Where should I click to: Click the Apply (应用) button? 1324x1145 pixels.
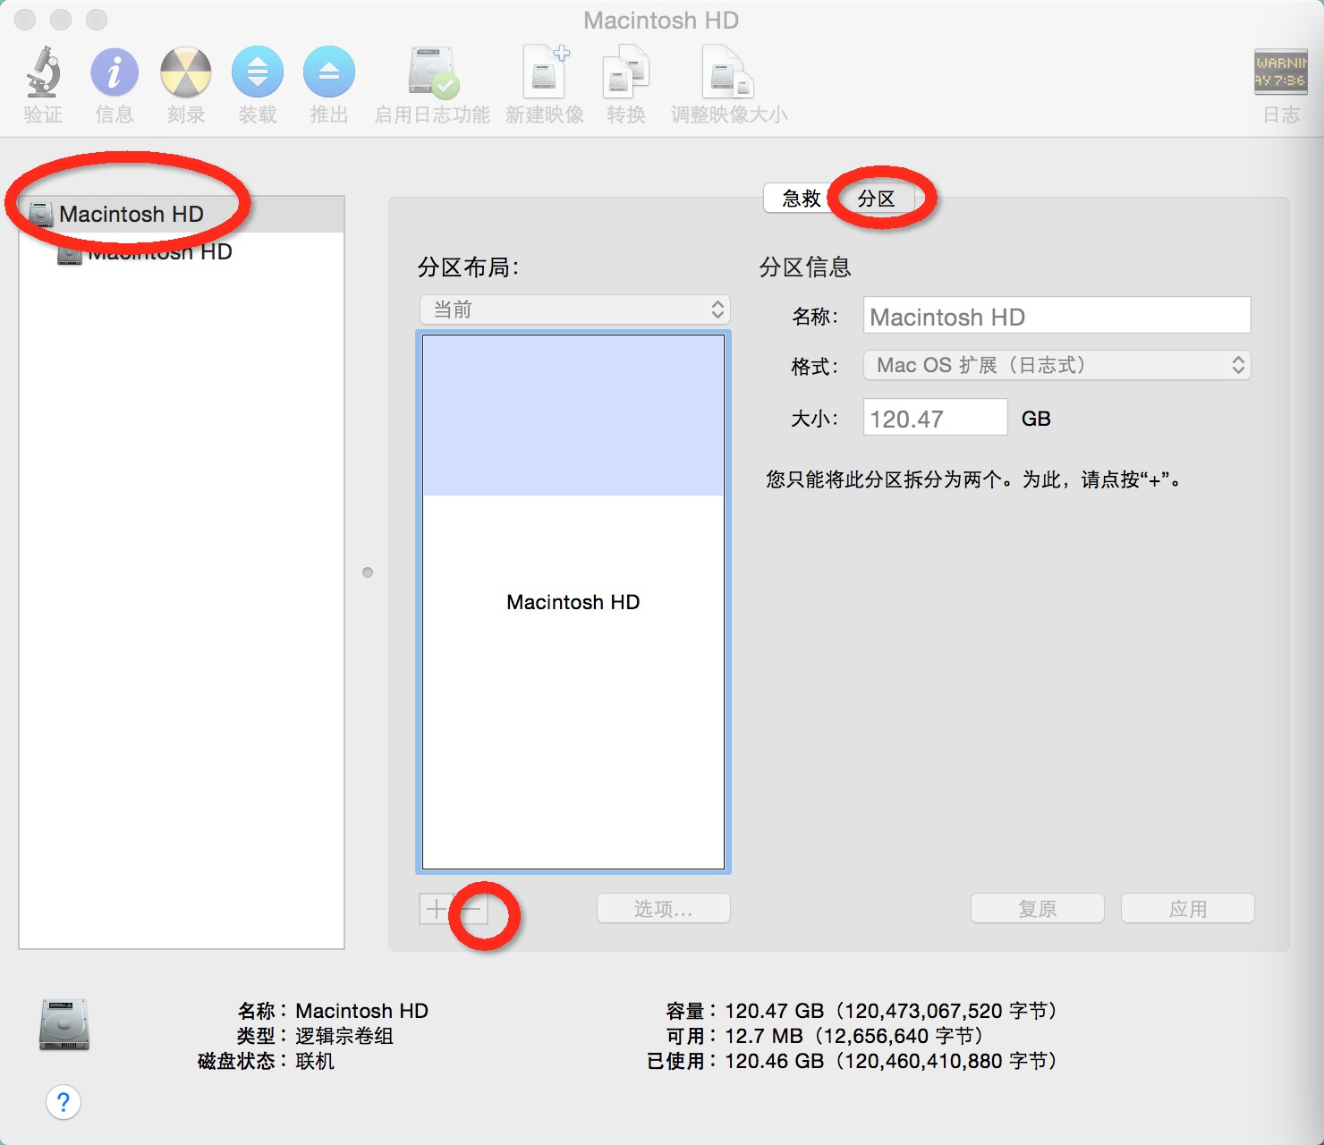click(1188, 909)
